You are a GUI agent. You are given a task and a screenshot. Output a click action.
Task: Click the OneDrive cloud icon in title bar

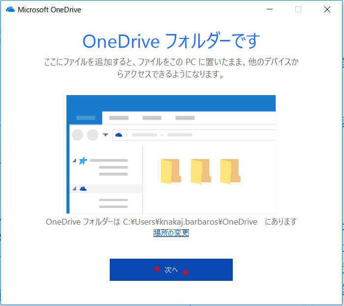pos(10,10)
